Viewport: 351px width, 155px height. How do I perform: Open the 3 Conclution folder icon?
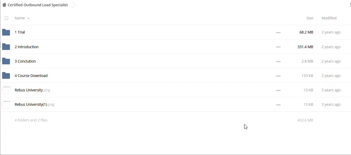[x=6, y=61]
